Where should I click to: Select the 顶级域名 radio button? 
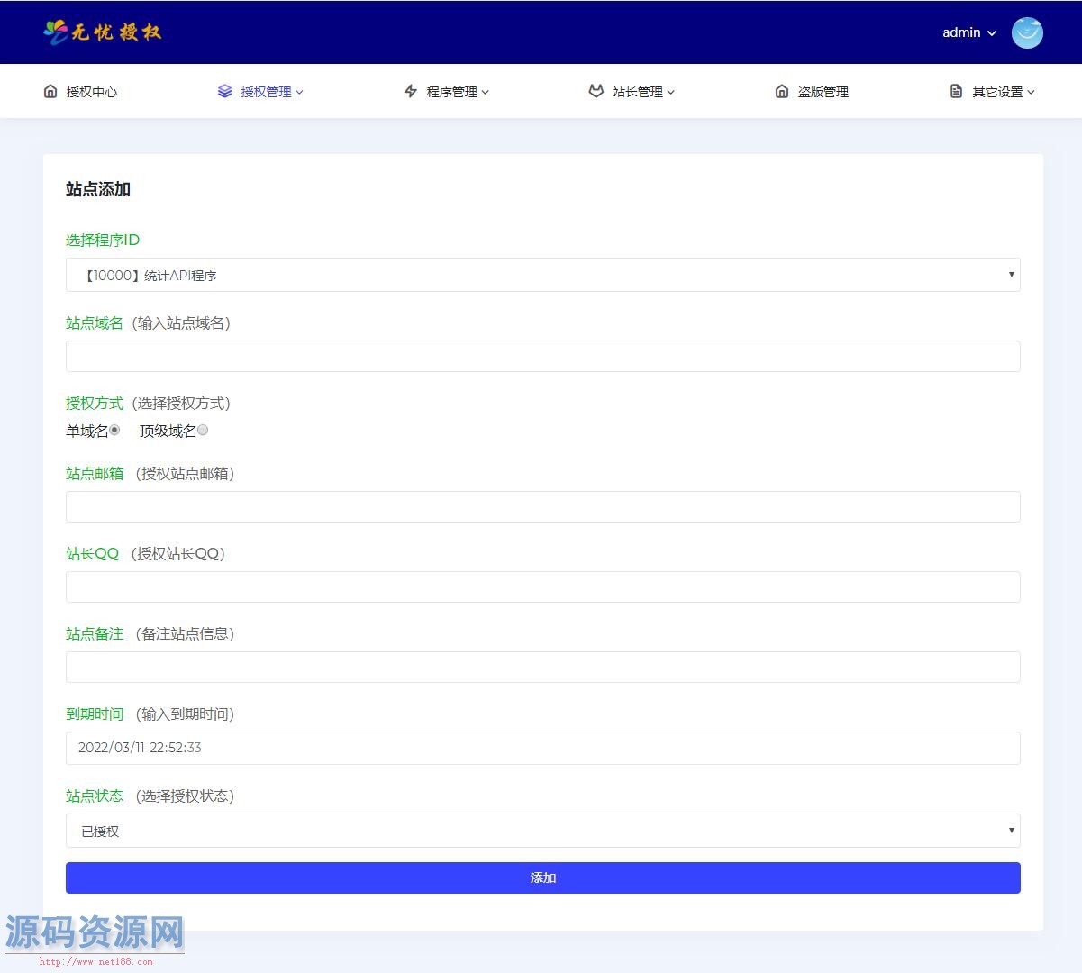point(203,431)
